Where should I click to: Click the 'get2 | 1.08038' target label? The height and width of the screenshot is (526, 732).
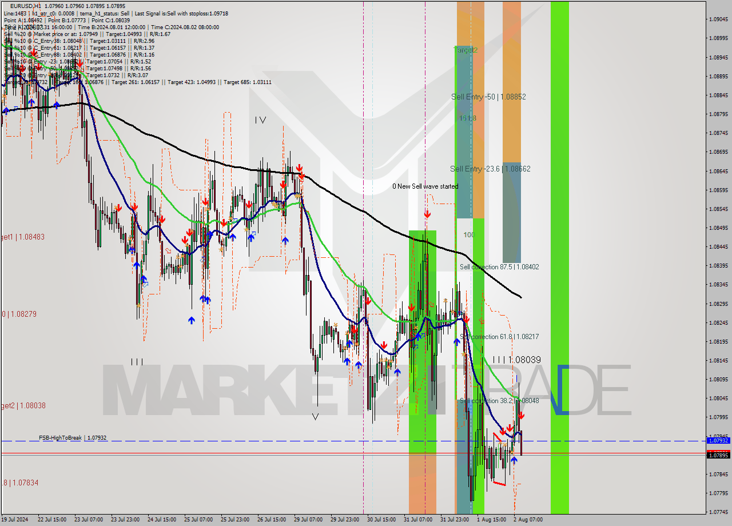click(22, 405)
